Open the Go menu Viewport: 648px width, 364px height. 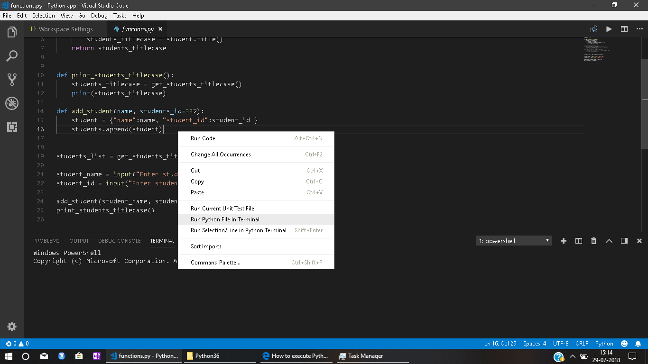click(82, 16)
